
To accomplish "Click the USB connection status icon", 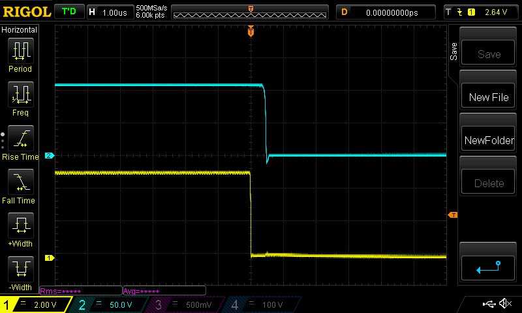I will pyautogui.click(x=488, y=304).
